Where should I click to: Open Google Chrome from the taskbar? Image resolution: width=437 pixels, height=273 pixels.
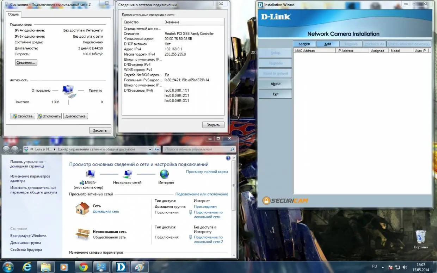click(x=84, y=267)
